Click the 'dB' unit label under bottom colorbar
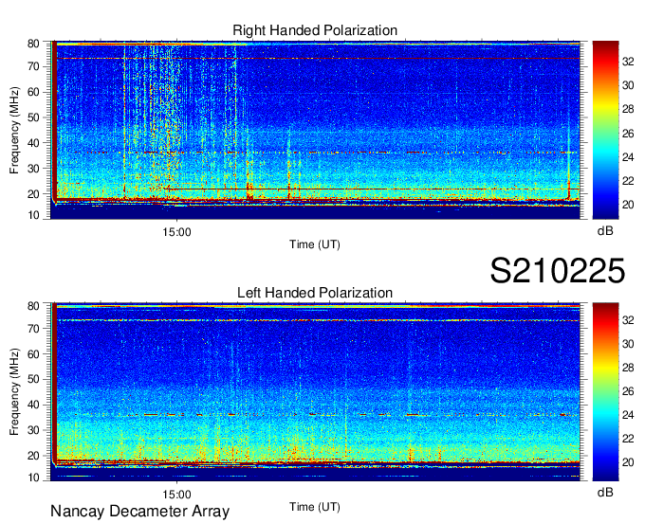Viewport: 645px width, 523px height. 605,492
